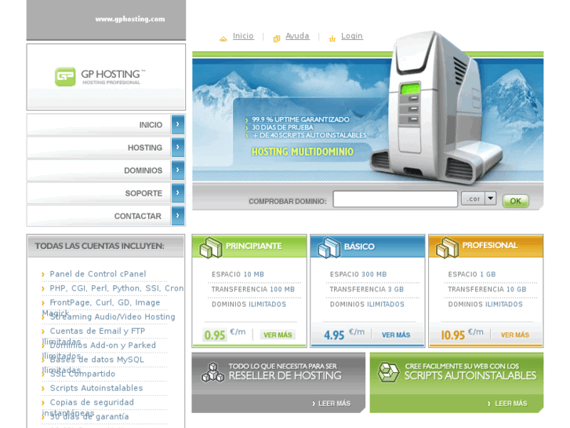The width and height of the screenshot is (570, 428).
Task: Click the login icon beside Login
Action: [332, 38]
